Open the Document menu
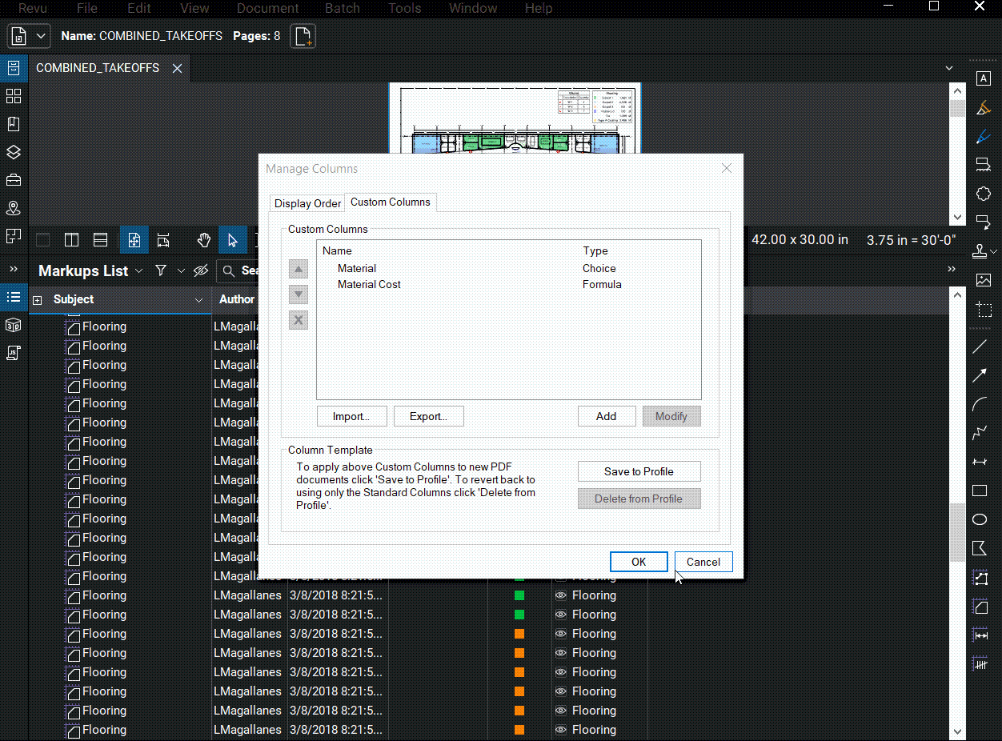Screen dimensions: 1002x741 pos(267,8)
